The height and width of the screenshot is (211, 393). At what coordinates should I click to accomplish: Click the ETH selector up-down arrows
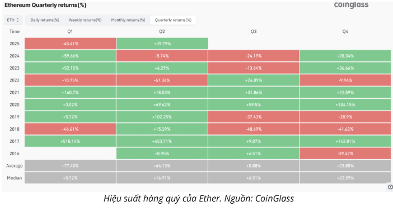[17, 20]
